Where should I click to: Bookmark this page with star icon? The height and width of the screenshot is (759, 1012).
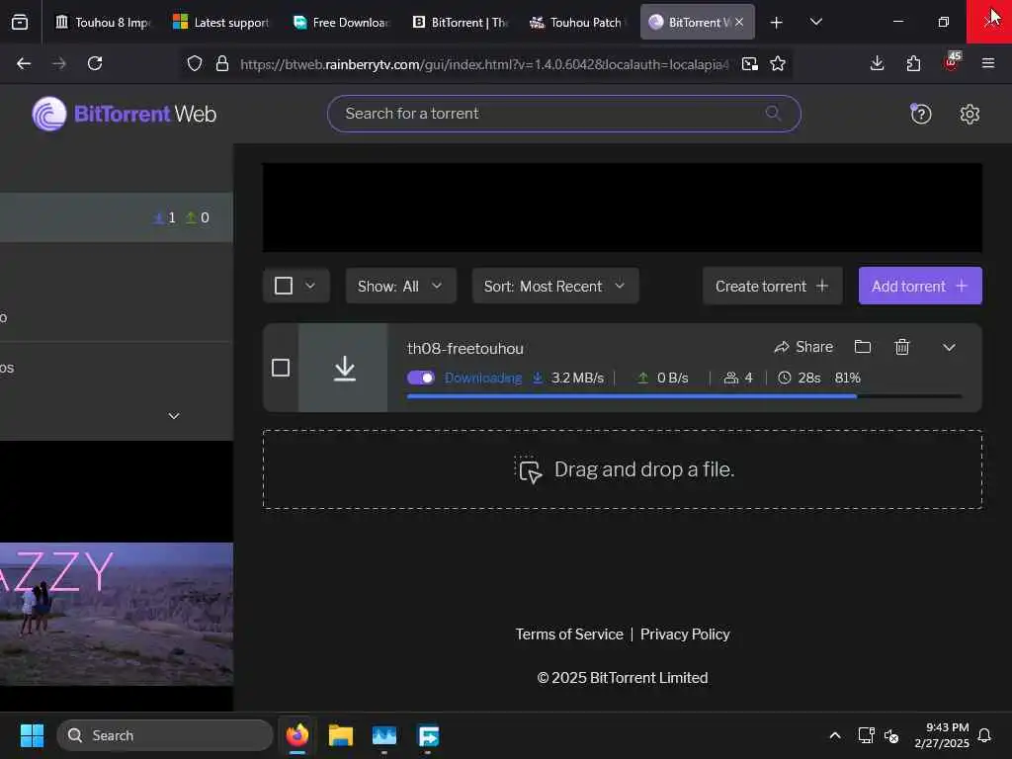[778, 63]
